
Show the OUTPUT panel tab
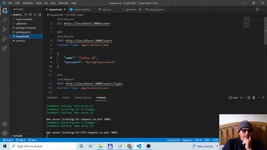(66, 97)
